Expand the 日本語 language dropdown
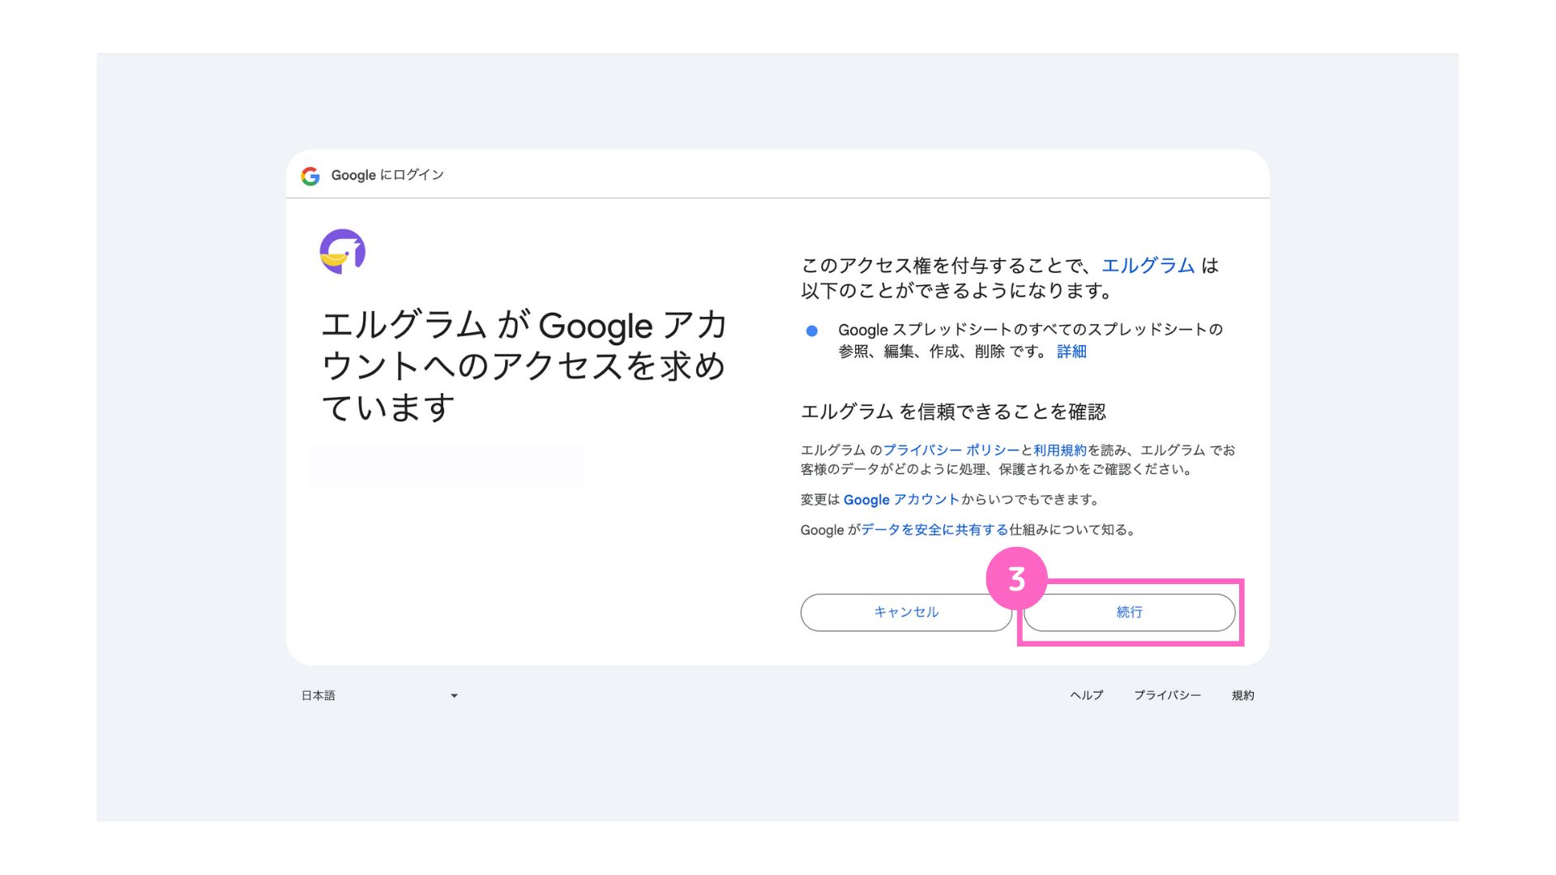 click(379, 695)
